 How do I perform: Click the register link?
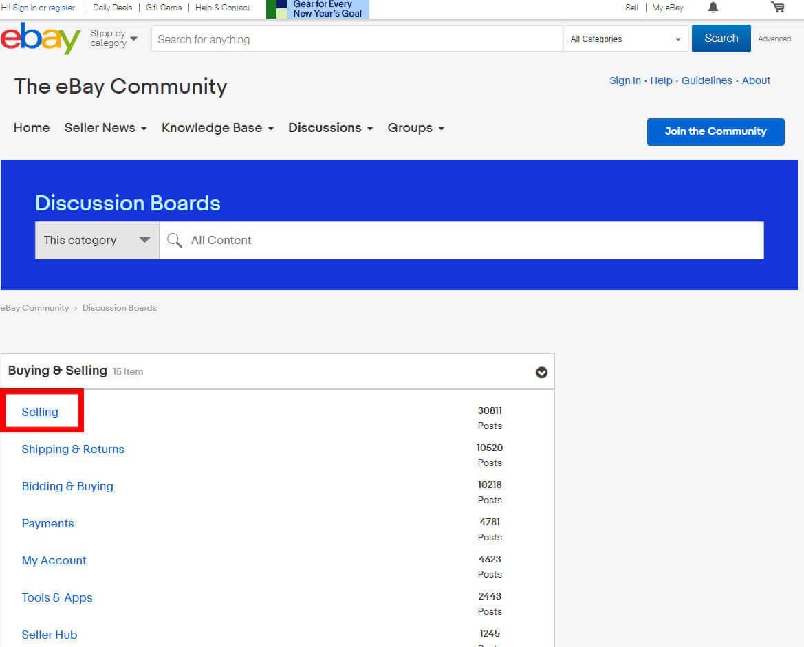tap(61, 8)
